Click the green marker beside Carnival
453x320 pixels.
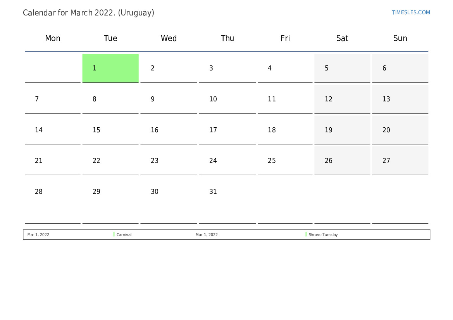pyautogui.click(x=114, y=234)
